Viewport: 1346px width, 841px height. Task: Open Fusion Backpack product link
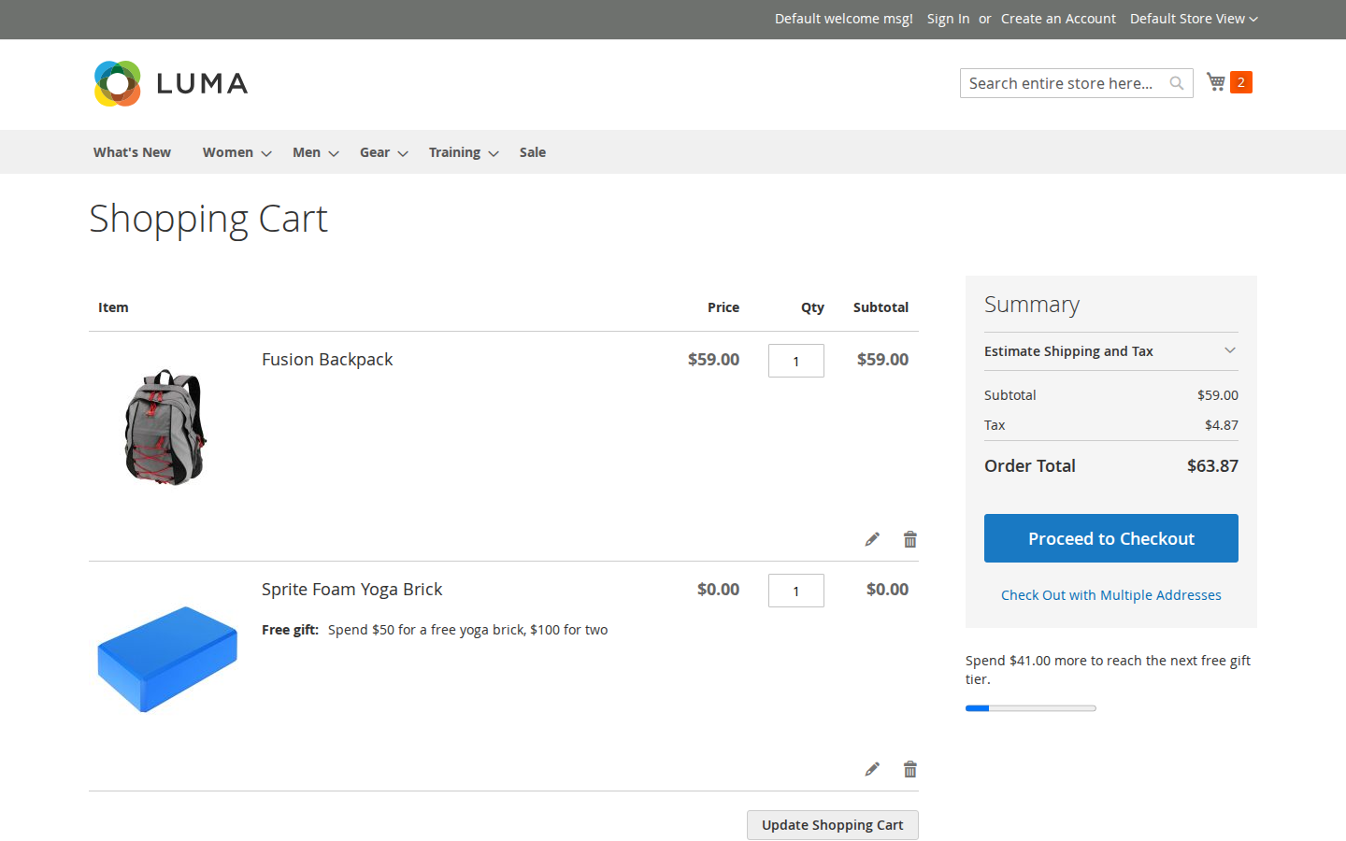click(327, 360)
